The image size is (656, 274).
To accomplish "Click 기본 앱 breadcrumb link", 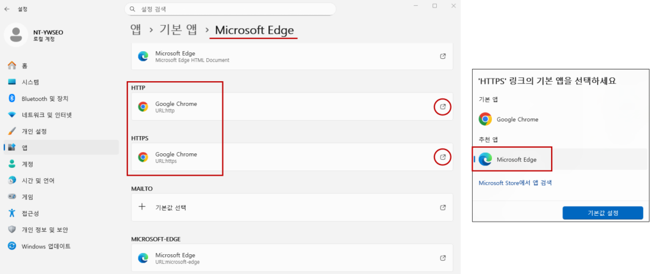I will tap(178, 30).
